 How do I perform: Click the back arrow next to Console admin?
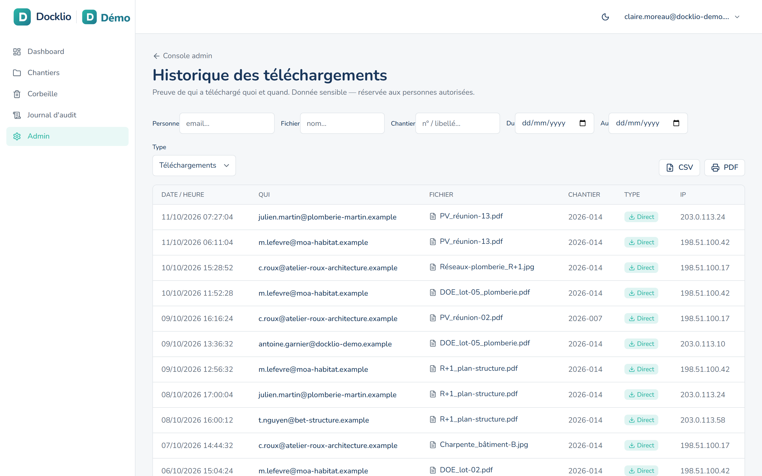(x=156, y=56)
